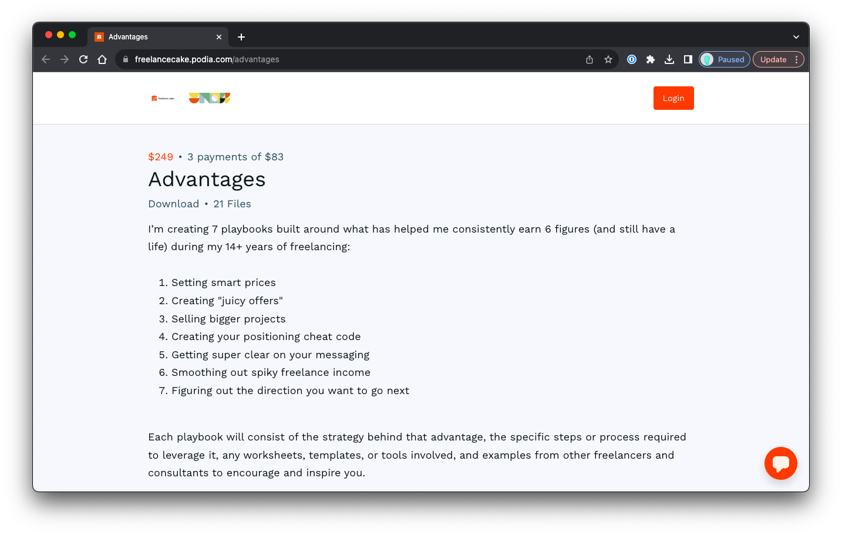Click the Download link under the title

173,203
